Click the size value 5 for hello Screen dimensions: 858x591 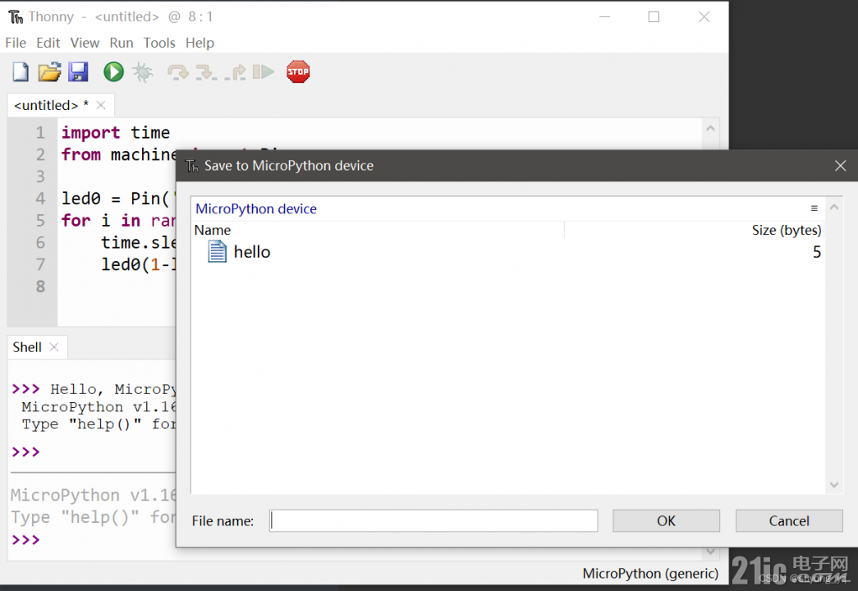(x=817, y=252)
